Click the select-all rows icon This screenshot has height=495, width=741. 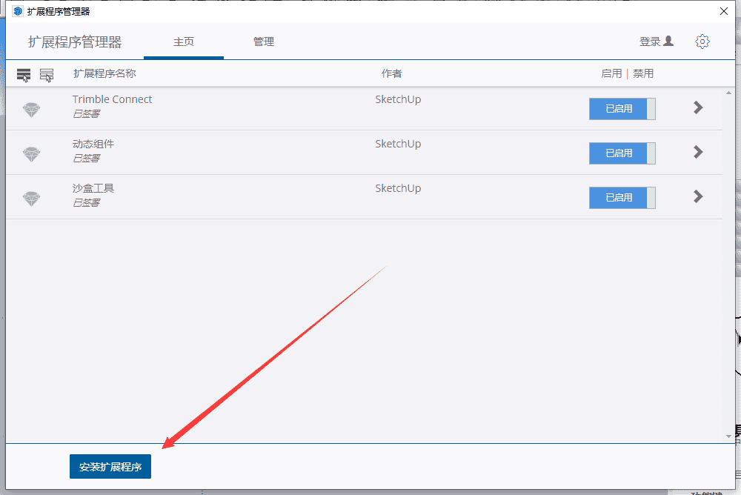24,75
